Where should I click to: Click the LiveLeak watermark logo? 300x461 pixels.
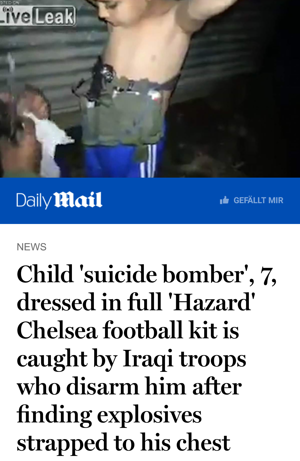[x=37, y=16]
